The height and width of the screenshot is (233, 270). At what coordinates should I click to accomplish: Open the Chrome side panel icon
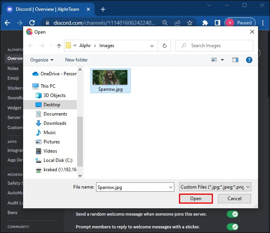tap(217, 23)
